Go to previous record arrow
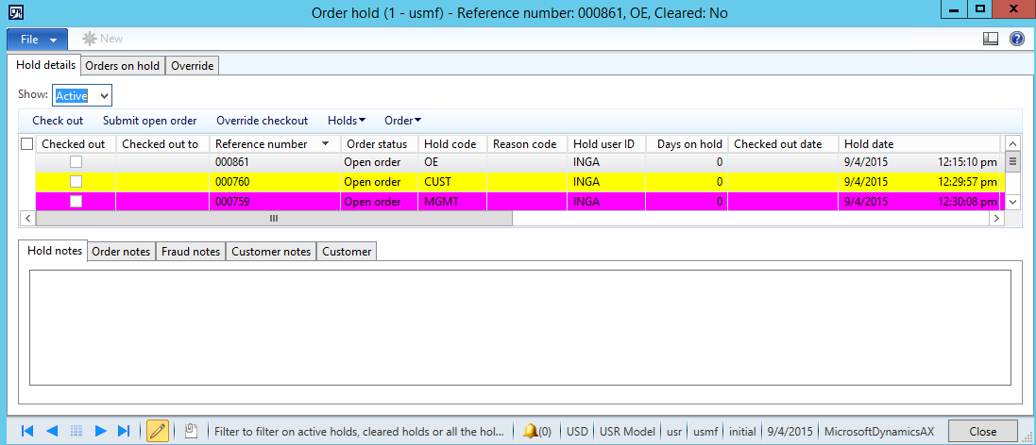Screen dimensions: 1036x445 (52, 431)
